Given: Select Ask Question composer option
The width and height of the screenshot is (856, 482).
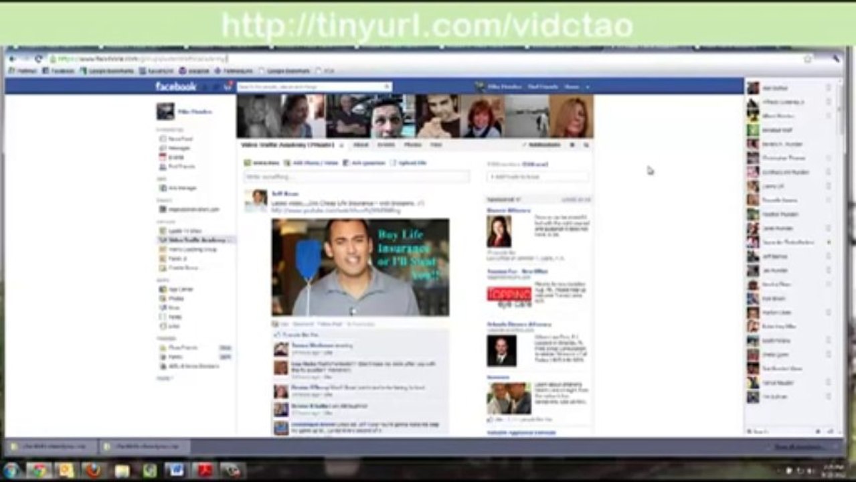Looking at the screenshot, I should [364, 163].
